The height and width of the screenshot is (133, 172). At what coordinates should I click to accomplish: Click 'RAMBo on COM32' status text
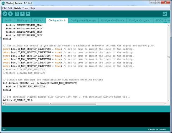157,130
